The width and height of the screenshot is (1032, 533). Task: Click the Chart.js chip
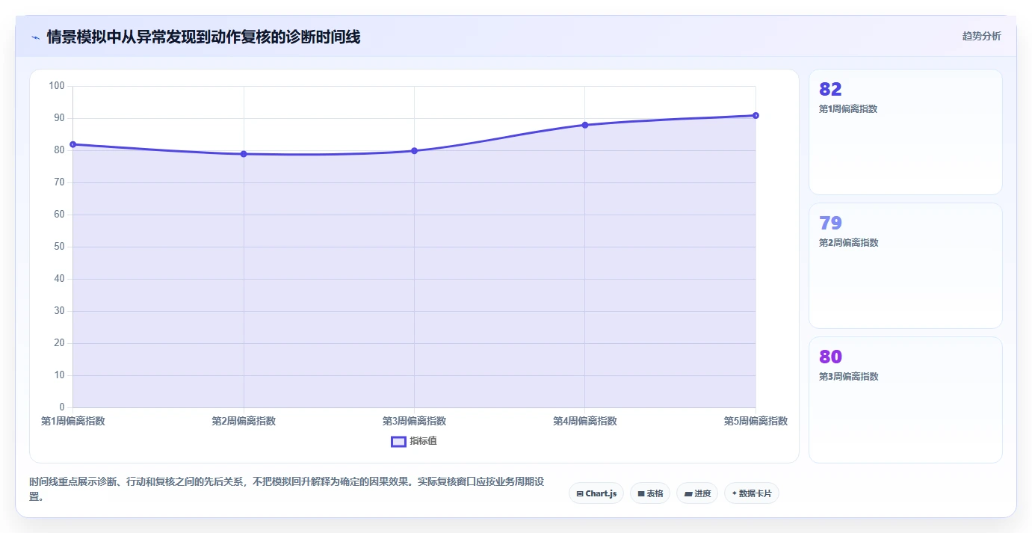coord(596,493)
